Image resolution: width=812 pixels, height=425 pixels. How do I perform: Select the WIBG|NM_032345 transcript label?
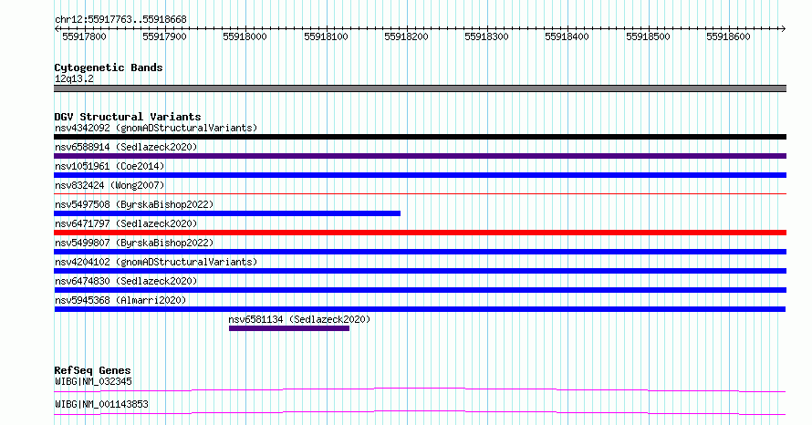(94, 381)
